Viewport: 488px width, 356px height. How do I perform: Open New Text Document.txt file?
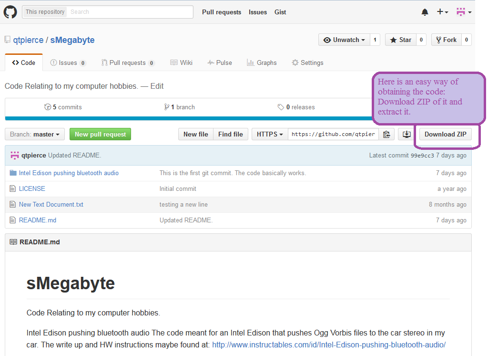coord(51,204)
